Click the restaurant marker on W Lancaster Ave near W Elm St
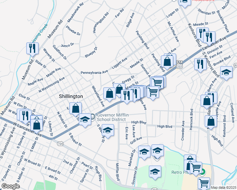This screenshot has width=237, height=190. [25, 116]
